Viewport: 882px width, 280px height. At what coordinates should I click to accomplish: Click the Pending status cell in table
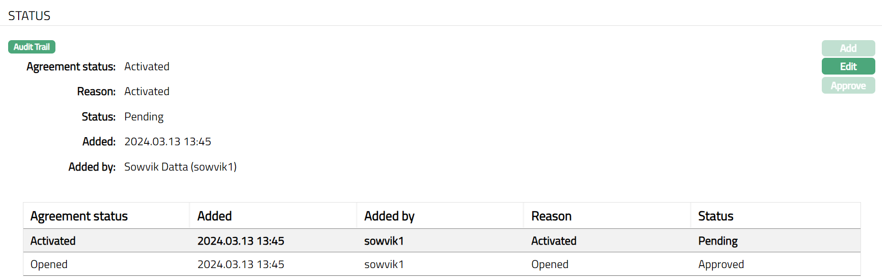point(718,241)
